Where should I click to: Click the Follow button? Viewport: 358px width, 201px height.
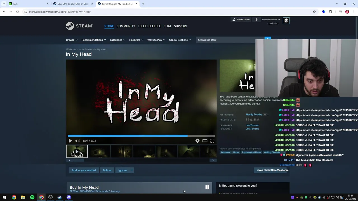pos(107,170)
